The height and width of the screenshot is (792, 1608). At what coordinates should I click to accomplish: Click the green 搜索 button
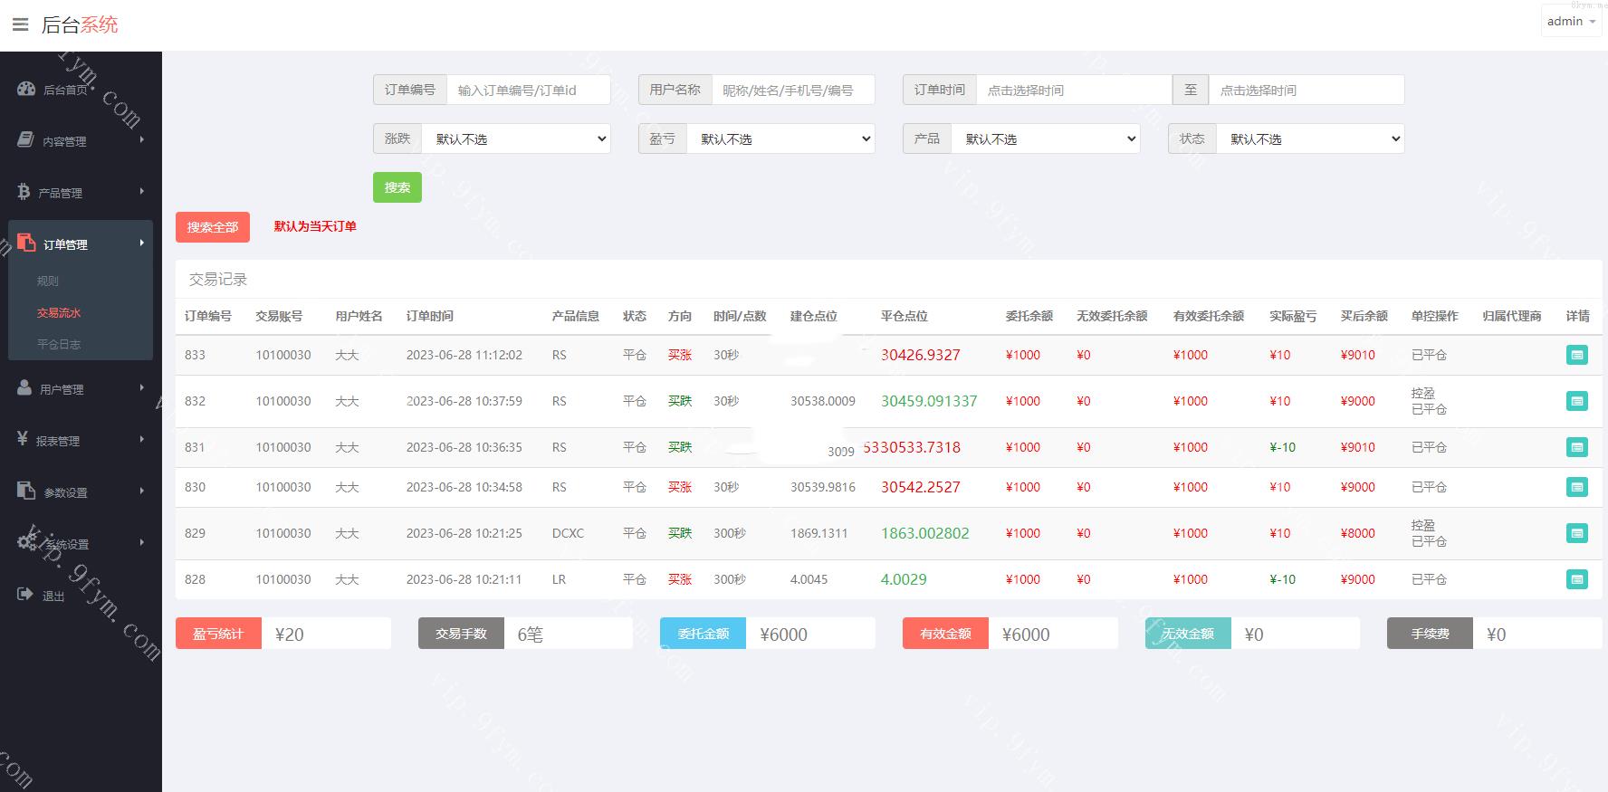pos(397,187)
